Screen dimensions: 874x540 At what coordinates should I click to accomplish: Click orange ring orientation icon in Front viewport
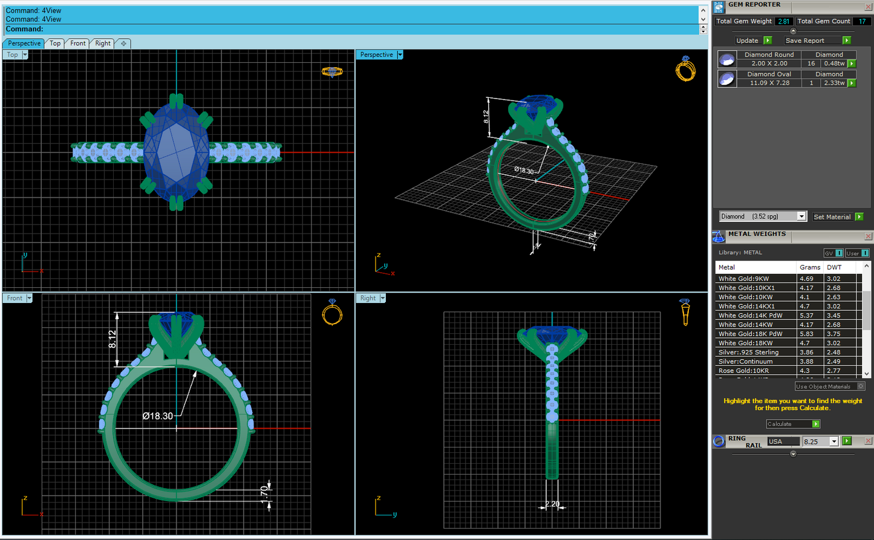[332, 313]
